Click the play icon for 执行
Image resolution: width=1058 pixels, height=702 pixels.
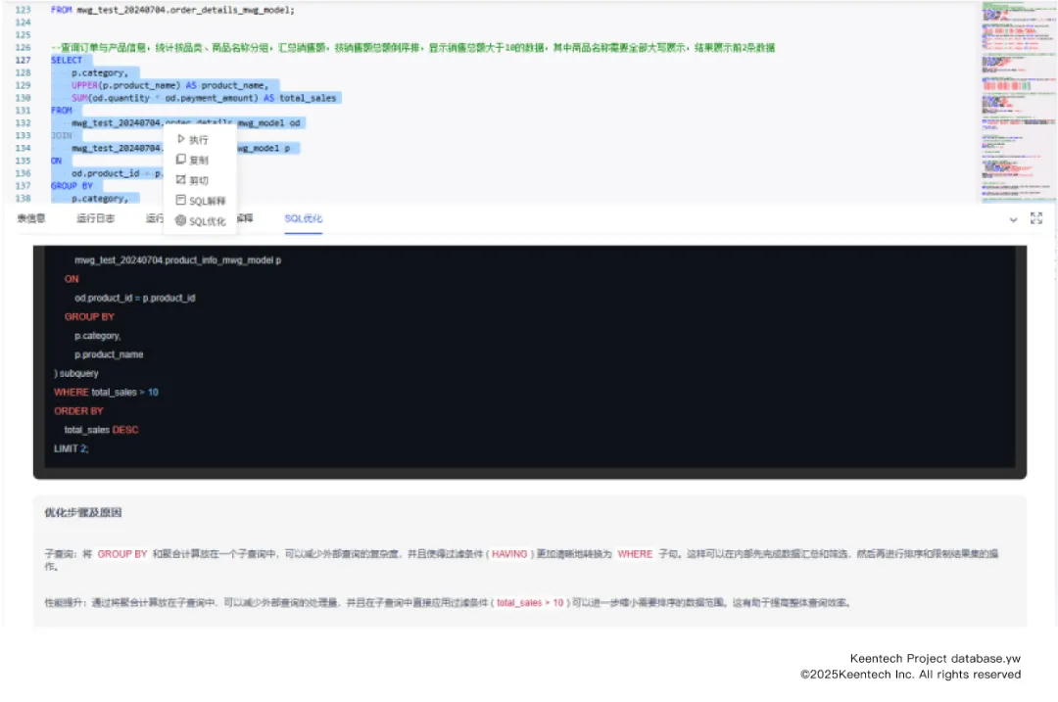pyautogui.click(x=180, y=140)
